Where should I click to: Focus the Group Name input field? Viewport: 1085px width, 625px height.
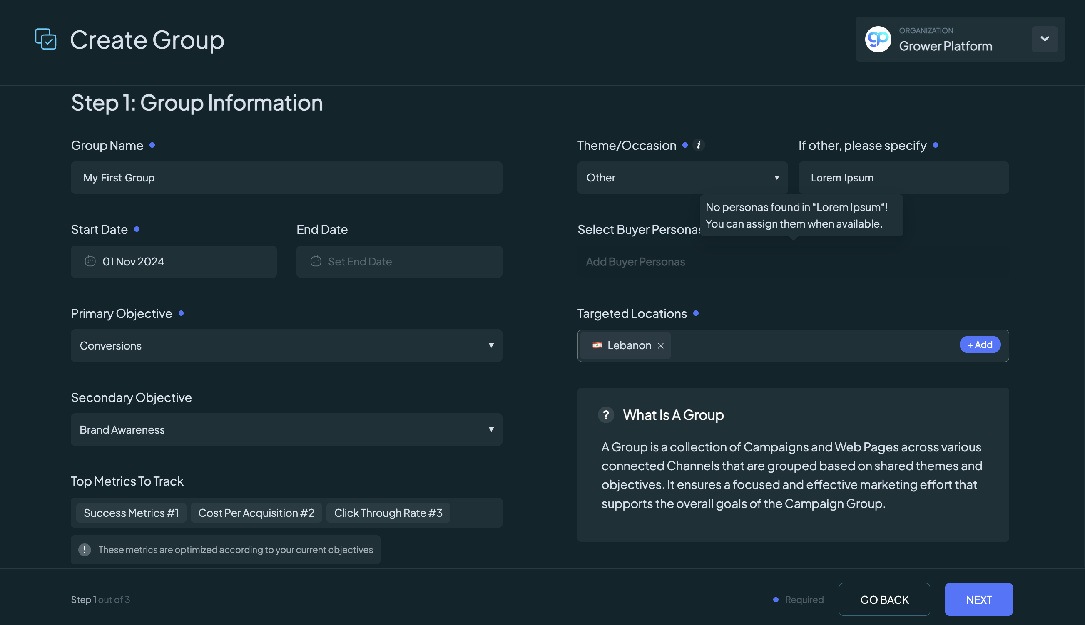[x=286, y=178]
